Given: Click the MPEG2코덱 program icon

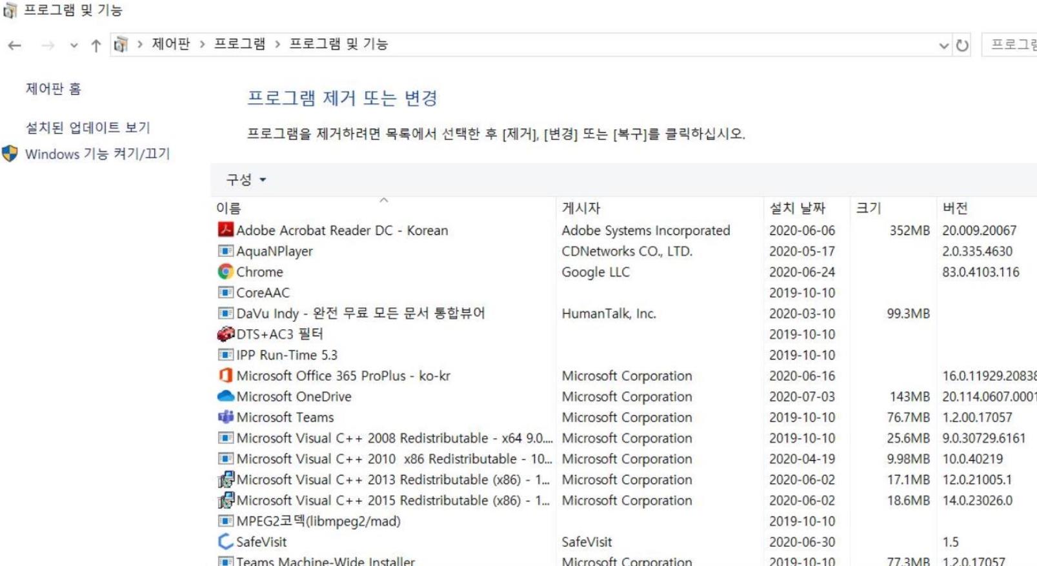Looking at the screenshot, I should coord(225,521).
